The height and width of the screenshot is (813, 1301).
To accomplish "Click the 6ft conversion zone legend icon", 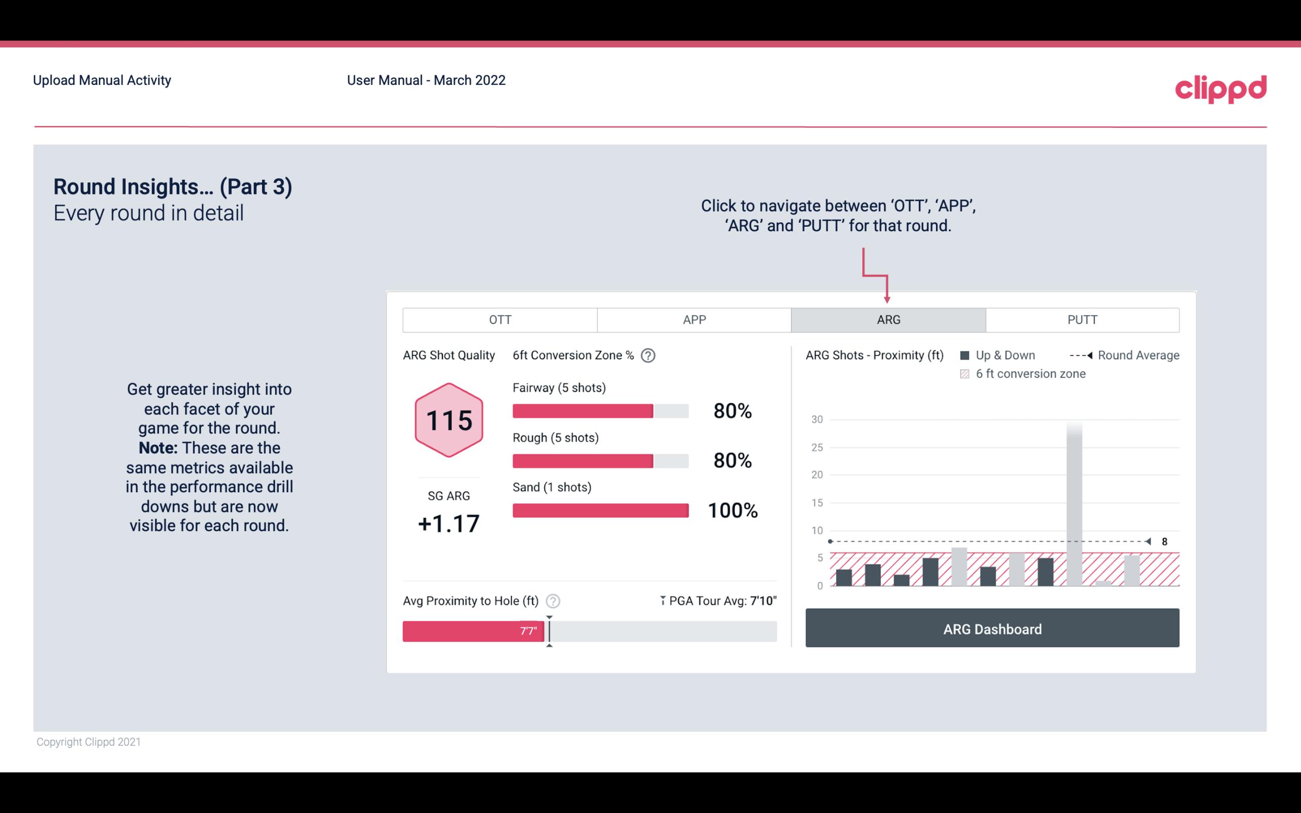I will tap(965, 373).
